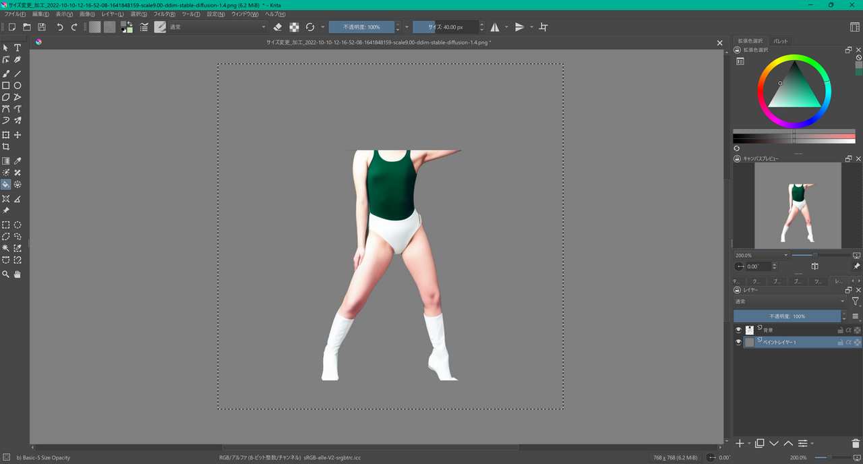The width and height of the screenshot is (863, 464).
Task: Open layer blending mode dropdown
Action: click(x=789, y=301)
